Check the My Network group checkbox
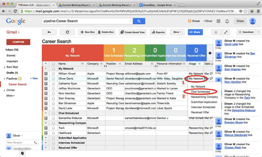 [x=53, y=69]
